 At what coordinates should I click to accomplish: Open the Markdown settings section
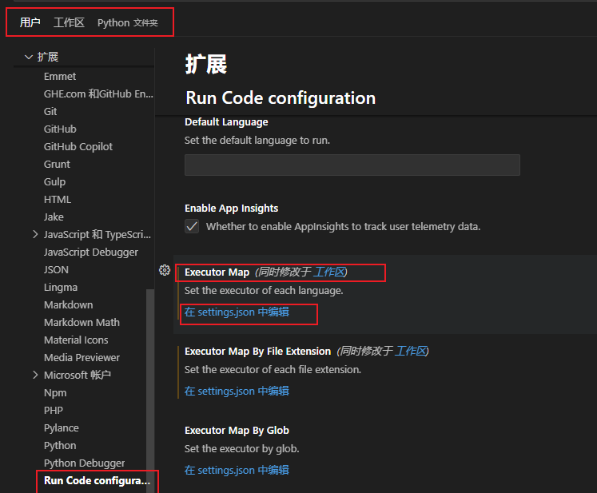click(69, 305)
